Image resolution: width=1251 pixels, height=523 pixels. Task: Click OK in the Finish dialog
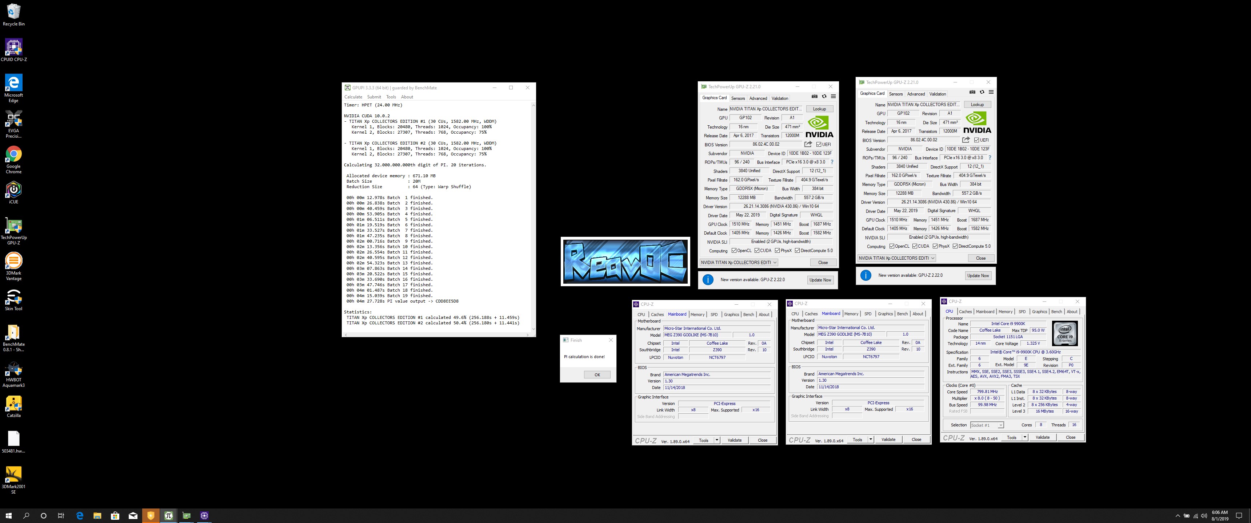[597, 374]
